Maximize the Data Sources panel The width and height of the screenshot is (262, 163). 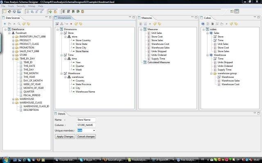(x=50, y=17)
